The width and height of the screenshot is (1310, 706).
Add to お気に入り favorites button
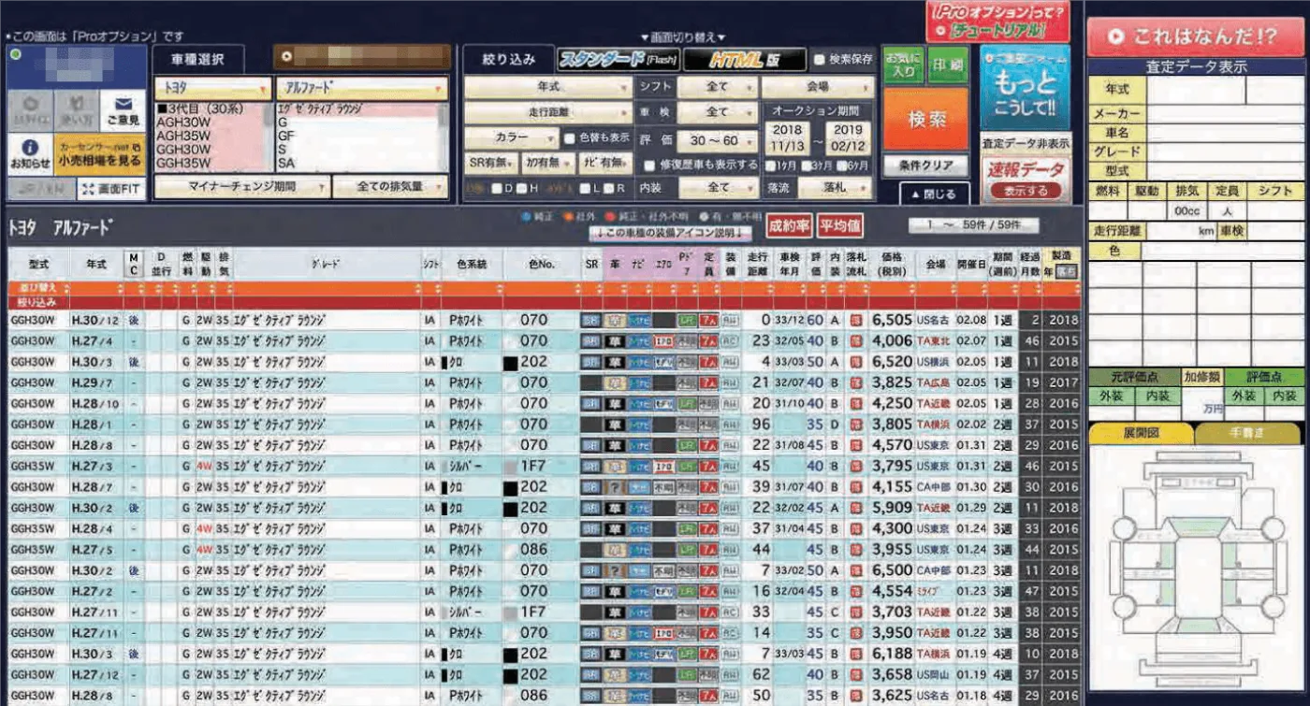point(902,65)
